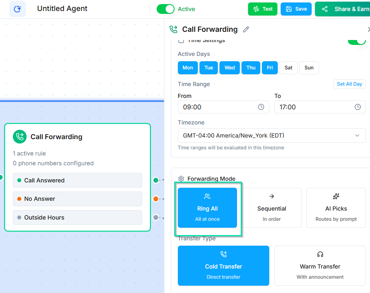Enable Sat in Active Days
This screenshot has height=293, width=370.
(x=288, y=68)
